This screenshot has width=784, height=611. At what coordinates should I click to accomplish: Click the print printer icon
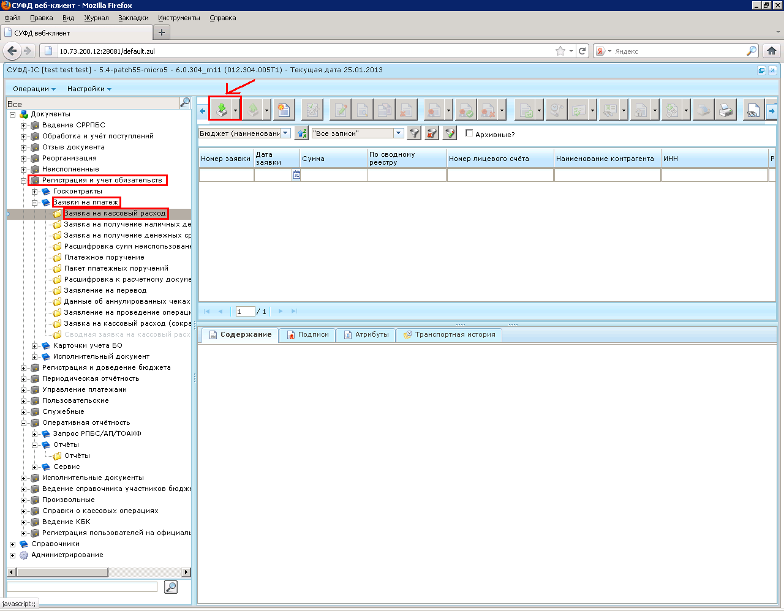tap(726, 110)
